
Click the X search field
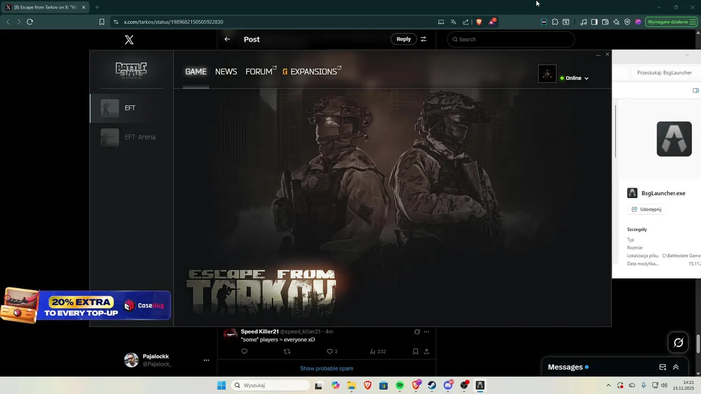click(x=511, y=39)
